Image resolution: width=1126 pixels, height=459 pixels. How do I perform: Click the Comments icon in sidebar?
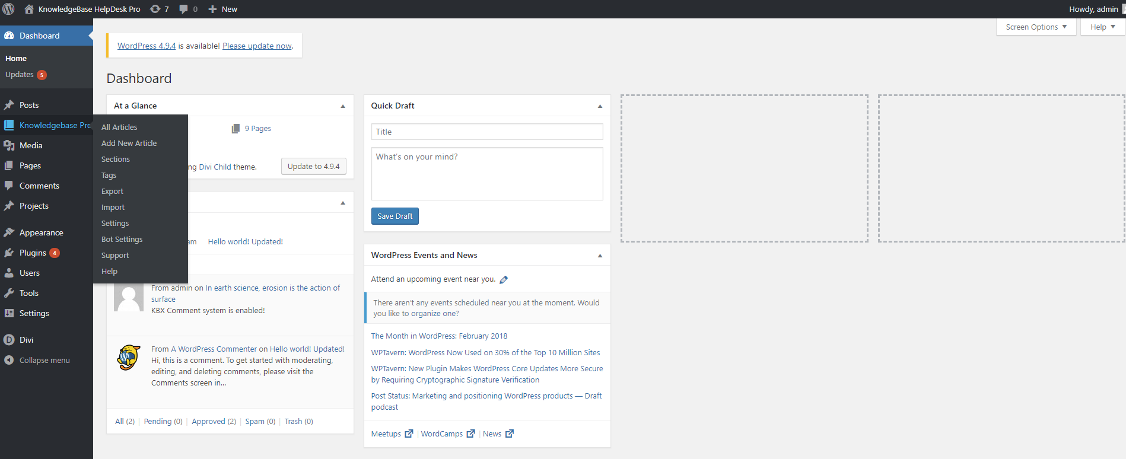(9, 186)
